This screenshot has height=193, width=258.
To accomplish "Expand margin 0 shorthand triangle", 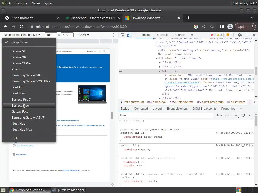I will point(138,166).
